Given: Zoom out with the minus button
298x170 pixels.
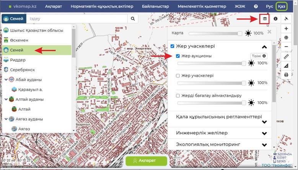Looking at the screenshot, I should [x=286, y=47].
